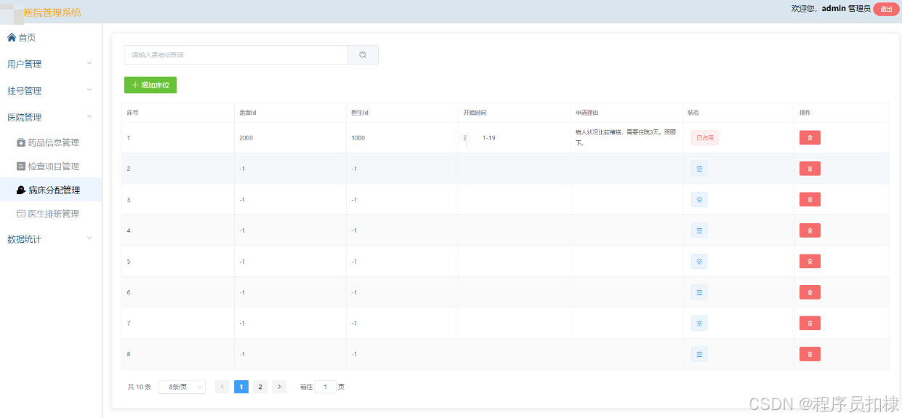Click the 空 status tag for bed 5
Viewport: 902px width, 418px height.
(699, 261)
